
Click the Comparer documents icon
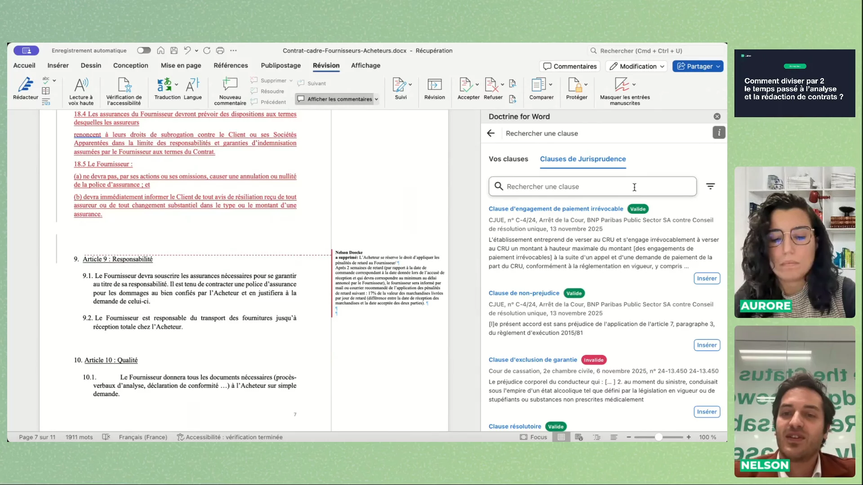point(538,84)
